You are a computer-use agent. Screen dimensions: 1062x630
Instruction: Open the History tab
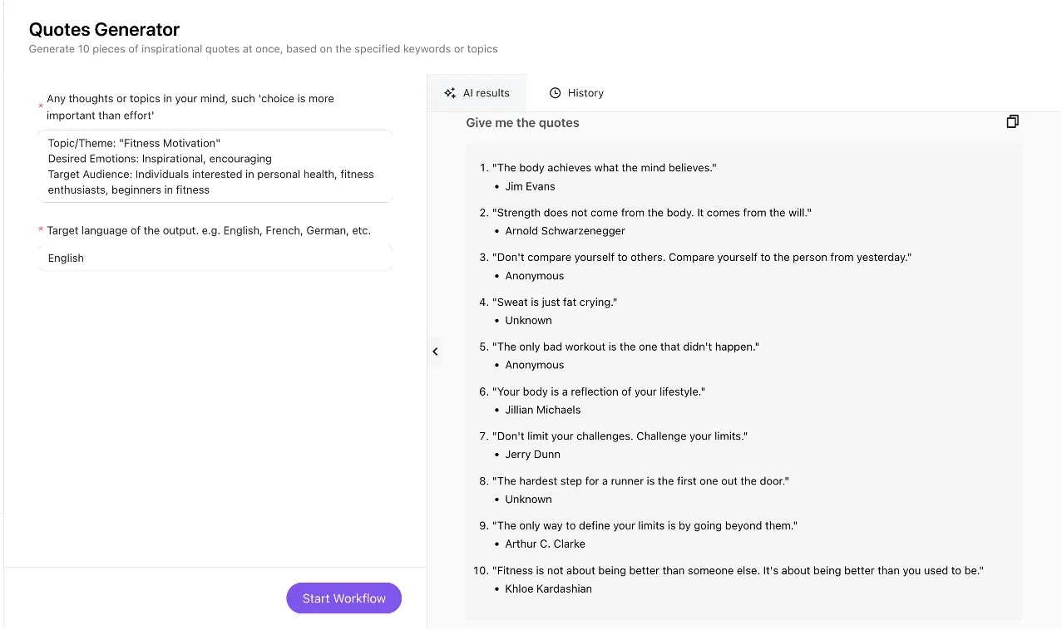pos(576,93)
